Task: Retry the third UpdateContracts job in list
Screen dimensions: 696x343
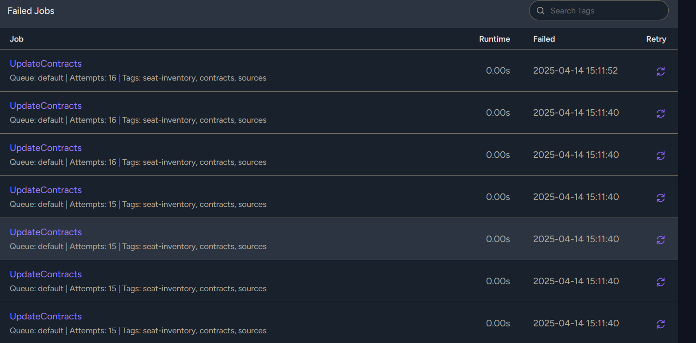Action: tap(660, 156)
